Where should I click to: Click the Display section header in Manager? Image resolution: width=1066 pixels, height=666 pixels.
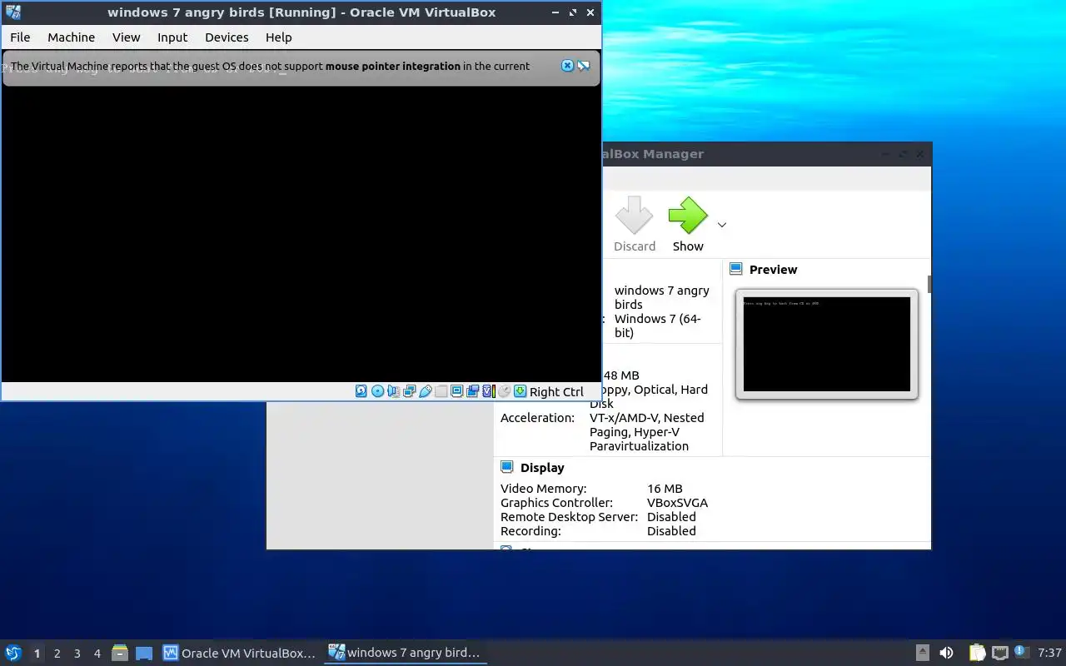(542, 468)
